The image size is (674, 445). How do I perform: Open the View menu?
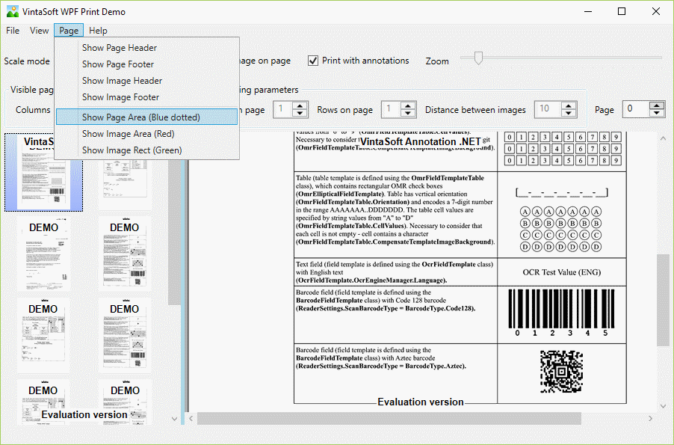click(40, 31)
